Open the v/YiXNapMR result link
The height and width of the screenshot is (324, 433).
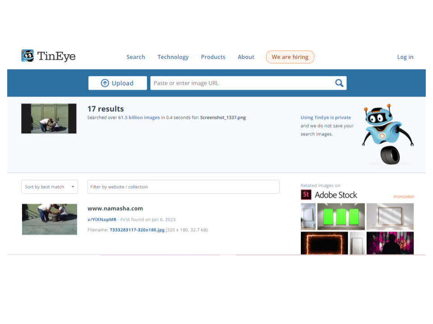(101, 220)
